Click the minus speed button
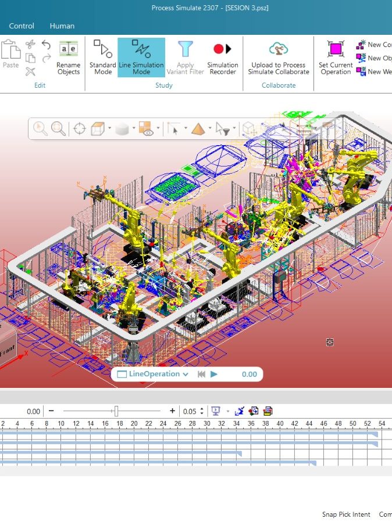 51,411
